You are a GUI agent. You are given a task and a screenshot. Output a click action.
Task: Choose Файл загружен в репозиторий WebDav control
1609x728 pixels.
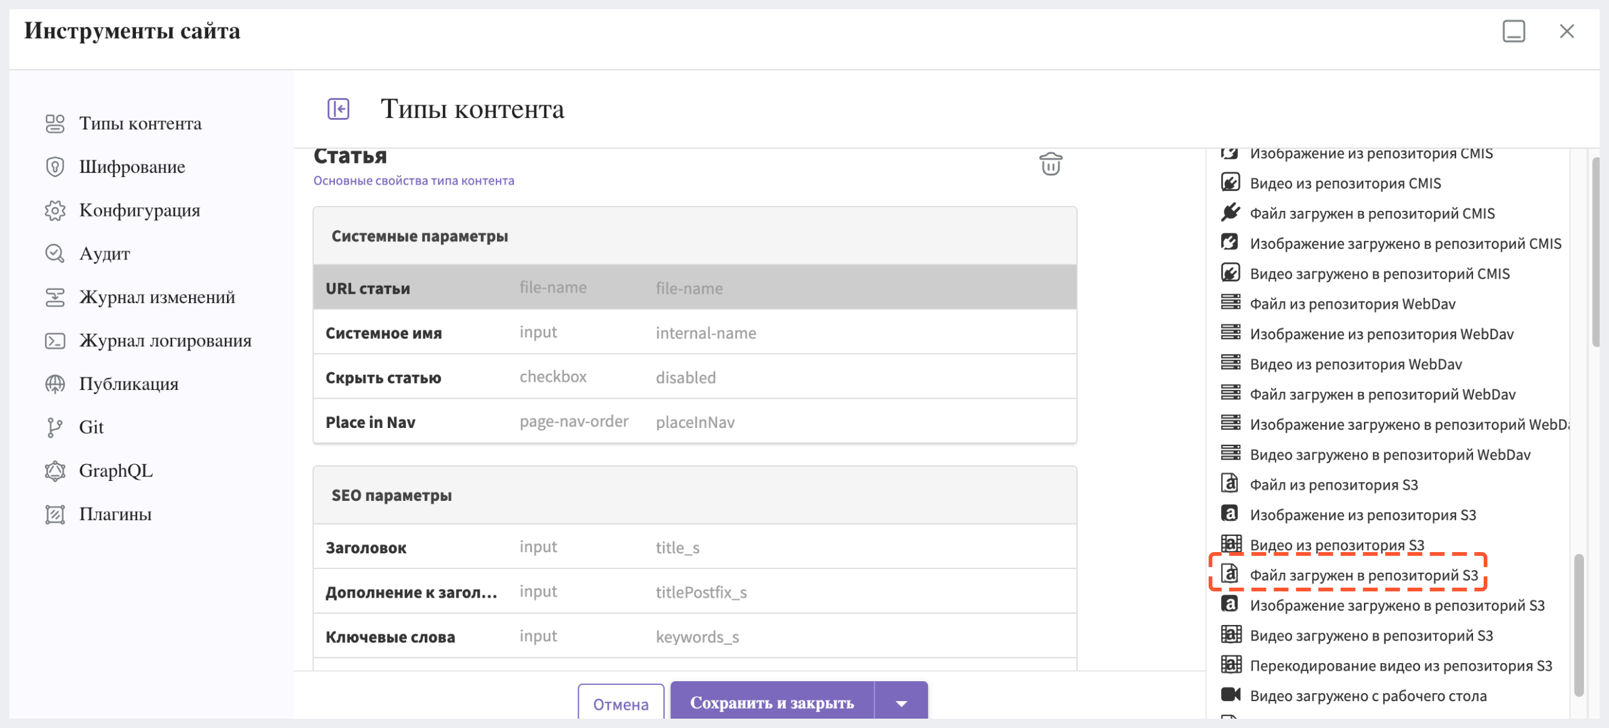1382,394
